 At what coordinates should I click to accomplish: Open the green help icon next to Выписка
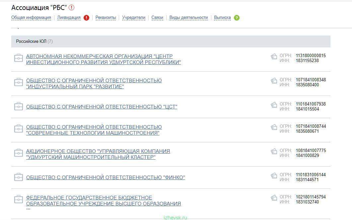pyautogui.click(x=237, y=18)
